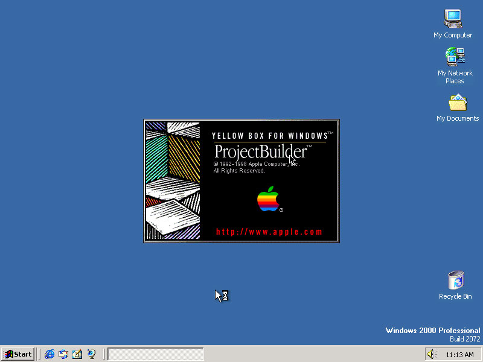Click the blank taskbar button
The image size is (483, 362).
coord(156,354)
